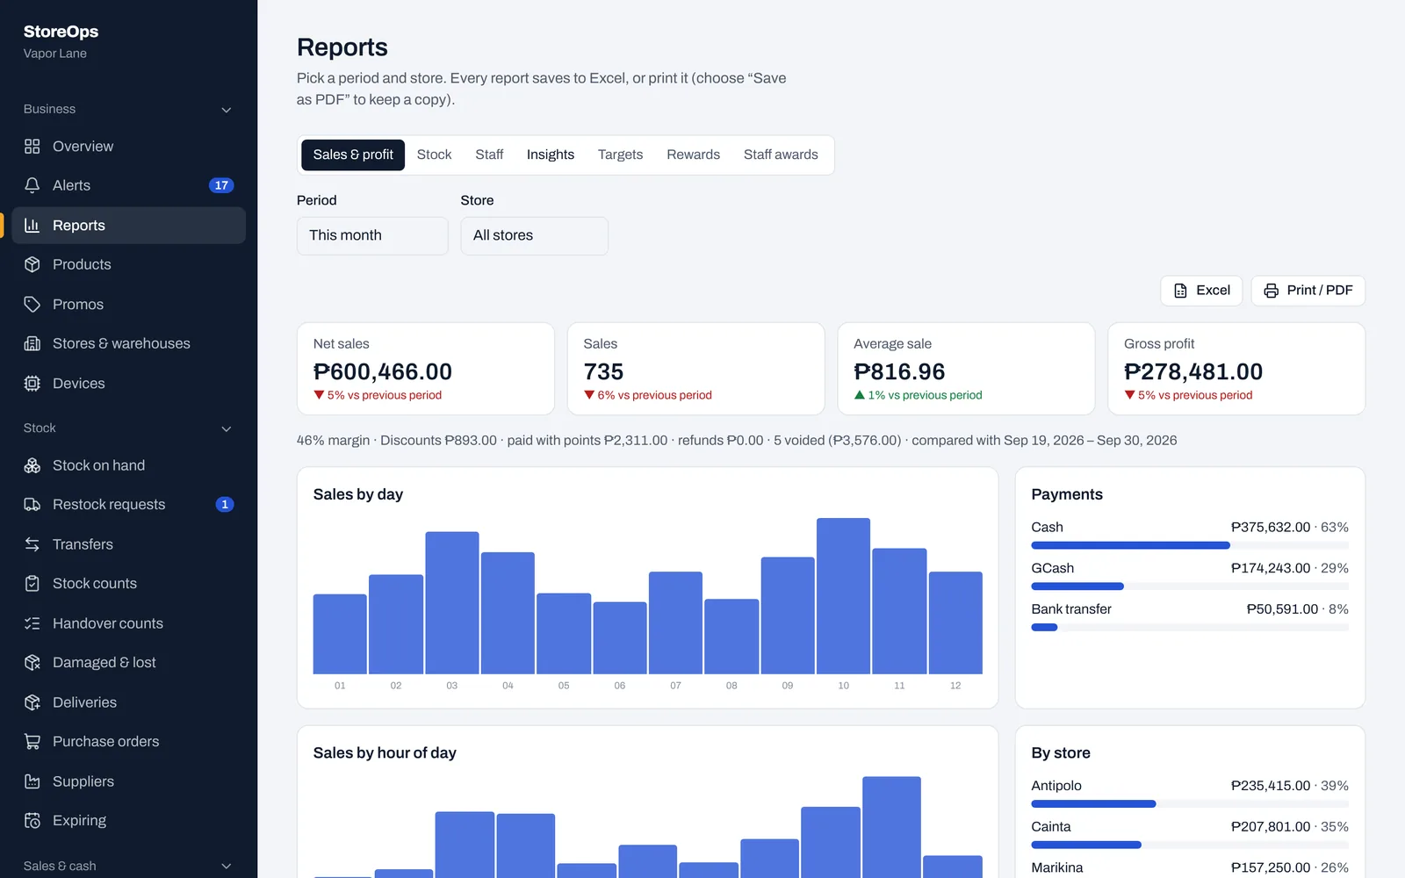Open Suppliers from the factory icon
This screenshot has width=1405, height=878.
point(32,781)
